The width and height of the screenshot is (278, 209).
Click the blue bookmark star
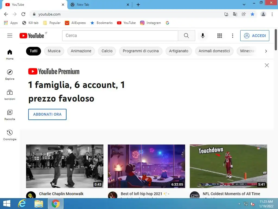(x=252, y=14)
